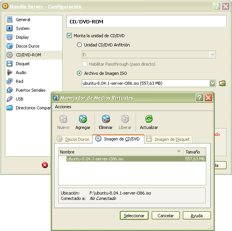
Task: Click the help button in Manejador de Medios Virtuales
Action: (x=199, y=98)
